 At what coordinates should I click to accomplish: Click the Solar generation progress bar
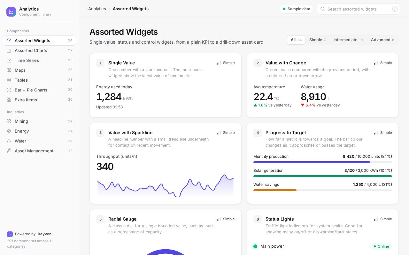(x=323, y=176)
